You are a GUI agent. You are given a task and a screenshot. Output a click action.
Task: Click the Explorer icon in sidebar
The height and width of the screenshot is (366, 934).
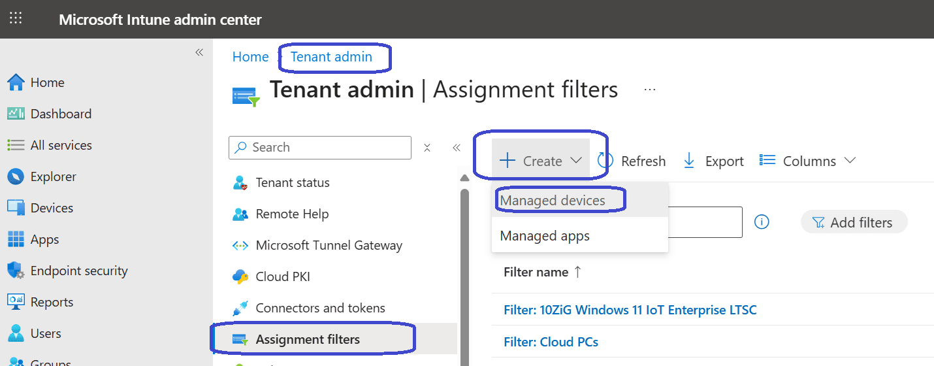16,176
